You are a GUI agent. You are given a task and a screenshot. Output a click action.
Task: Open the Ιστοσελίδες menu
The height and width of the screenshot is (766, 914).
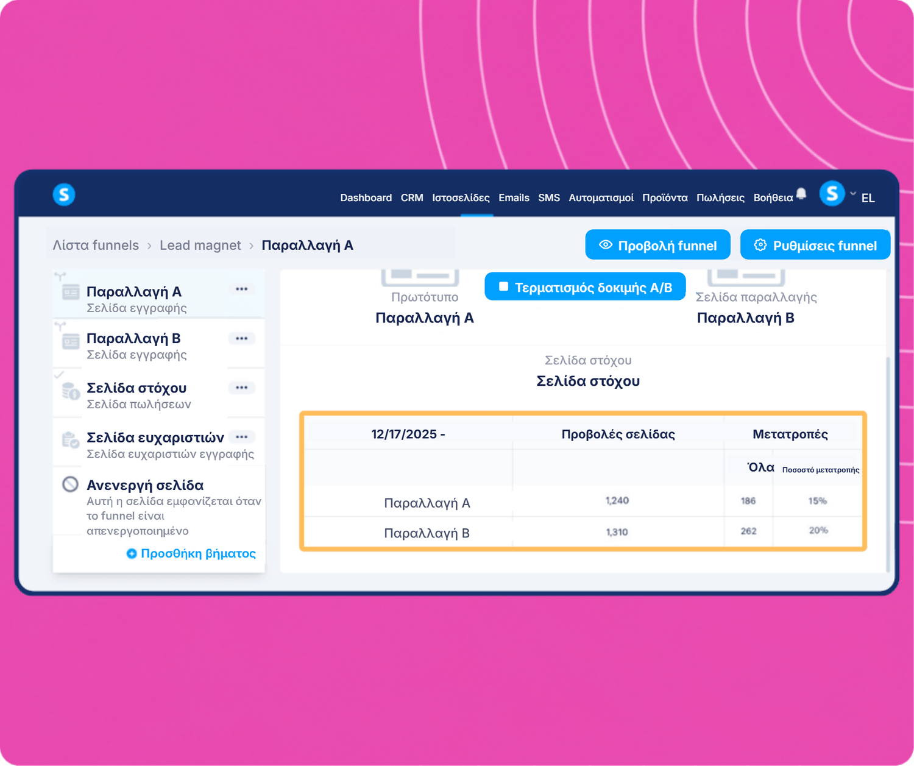pos(461,198)
